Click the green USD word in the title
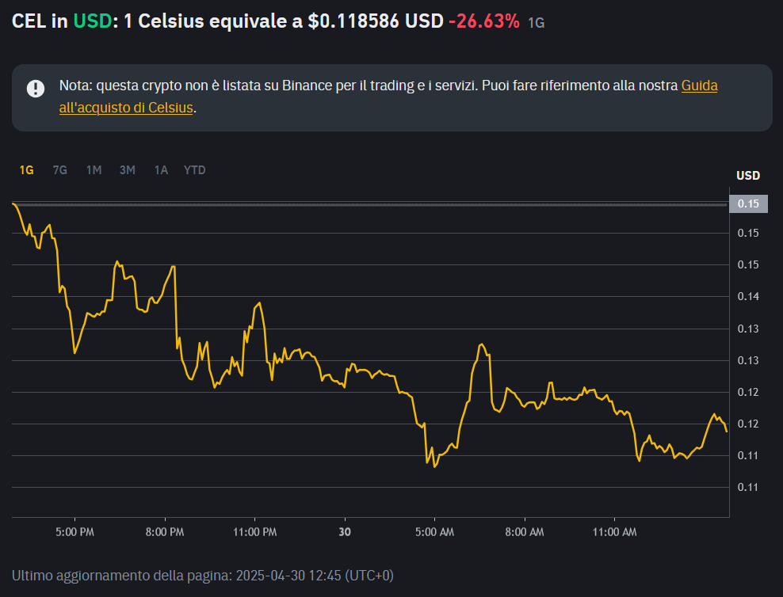This screenshot has height=597, width=783. coord(93,21)
